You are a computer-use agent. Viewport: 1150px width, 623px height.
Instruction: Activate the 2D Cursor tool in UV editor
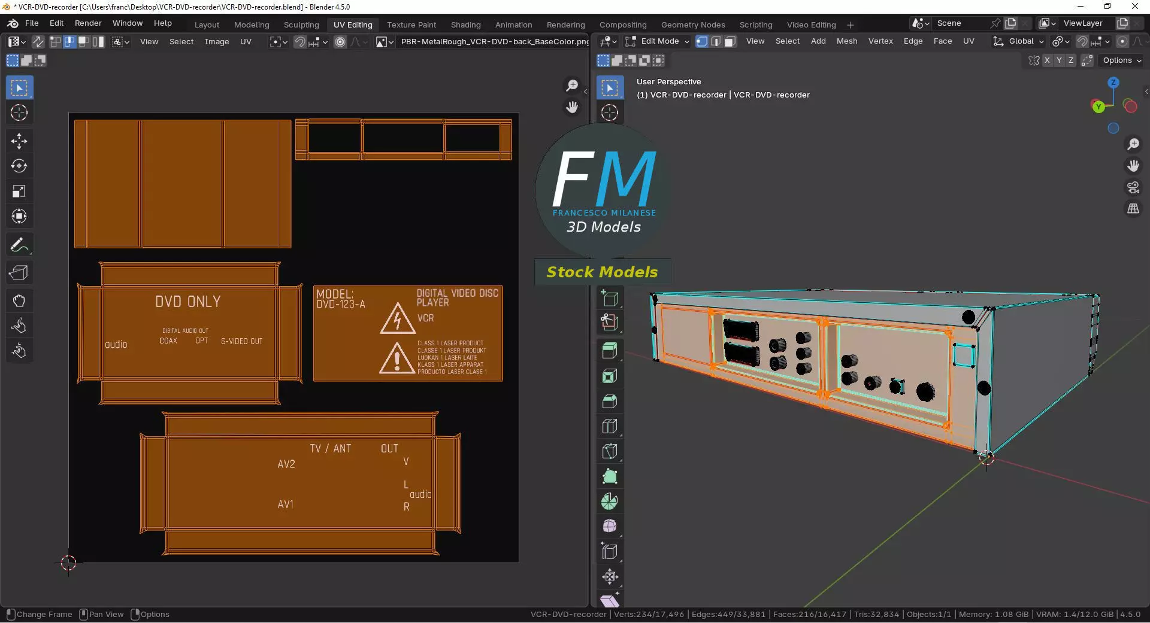click(x=19, y=113)
